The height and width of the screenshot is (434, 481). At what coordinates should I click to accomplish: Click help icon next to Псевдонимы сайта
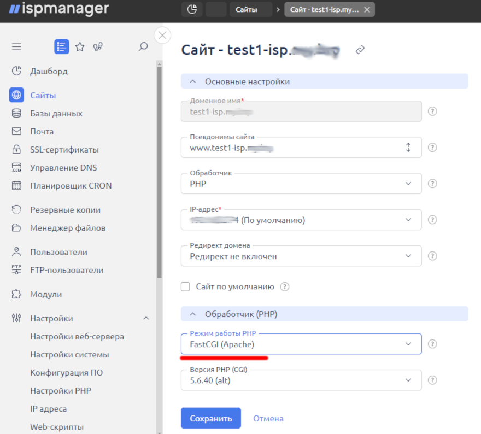[x=432, y=148]
